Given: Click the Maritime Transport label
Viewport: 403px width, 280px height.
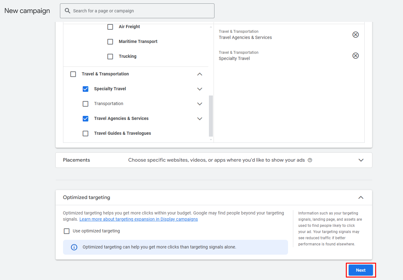Looking at the screenshot, I should tap(138, 42).
